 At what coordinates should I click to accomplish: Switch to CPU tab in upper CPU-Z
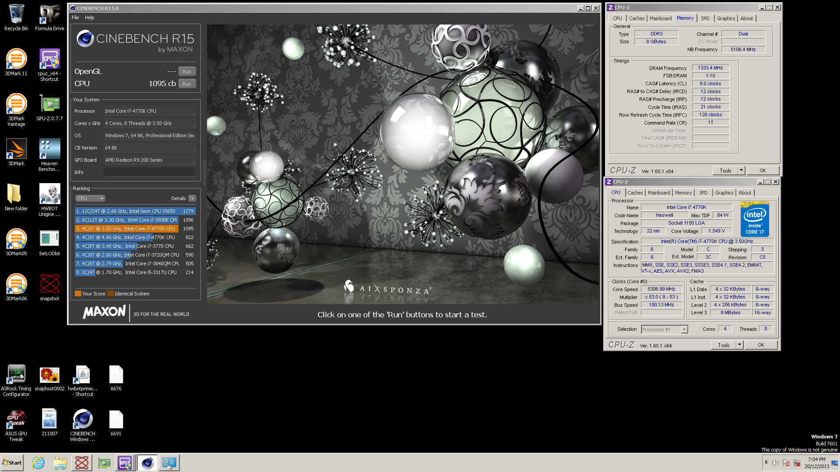[617, 18]
